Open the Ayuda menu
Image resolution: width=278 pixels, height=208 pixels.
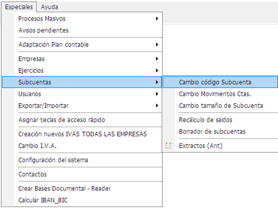point(50,7)
